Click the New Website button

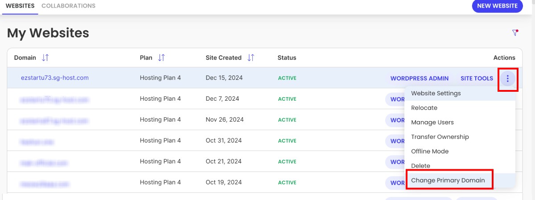tap(497, 6)
